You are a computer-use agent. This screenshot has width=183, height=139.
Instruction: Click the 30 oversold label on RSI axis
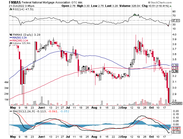click(x=174, y=24)
